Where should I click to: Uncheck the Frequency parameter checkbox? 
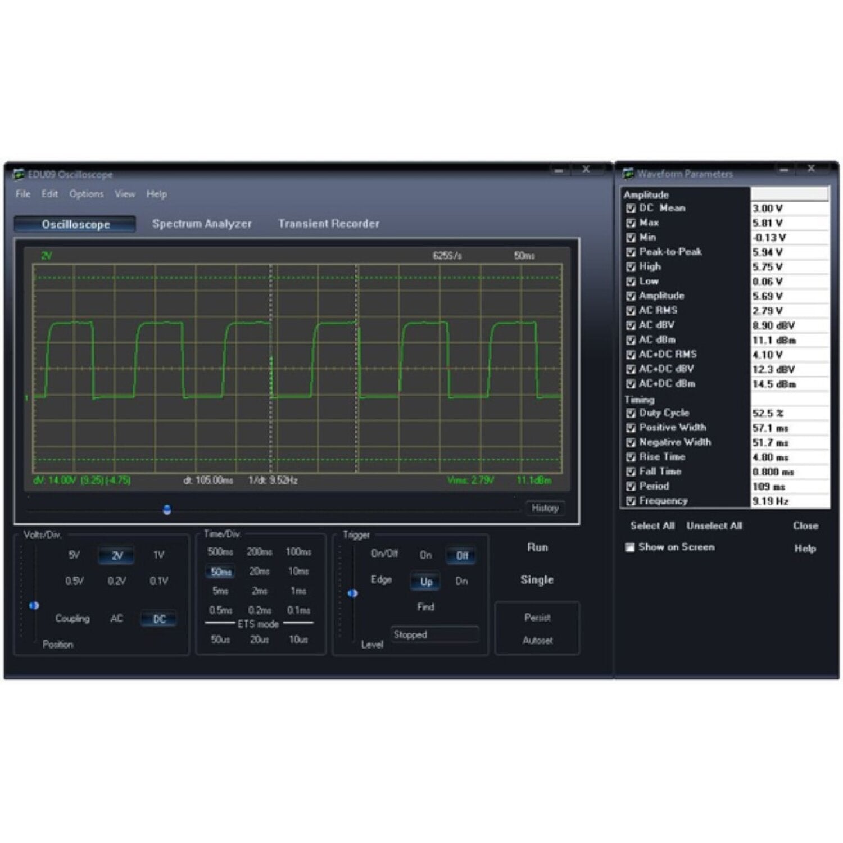click(x=631, y=501)
